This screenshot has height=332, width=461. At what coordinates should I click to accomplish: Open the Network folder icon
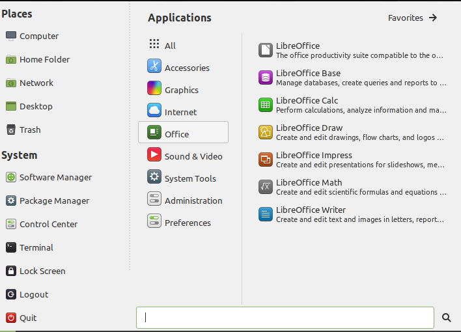(11, 83)
